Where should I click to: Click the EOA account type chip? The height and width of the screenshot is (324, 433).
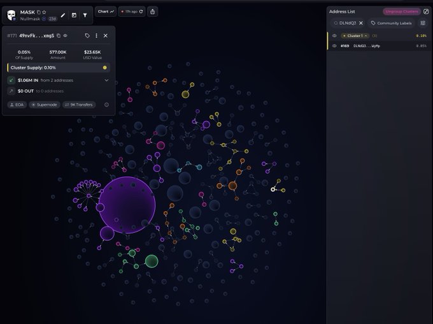[x=17, y=105]
